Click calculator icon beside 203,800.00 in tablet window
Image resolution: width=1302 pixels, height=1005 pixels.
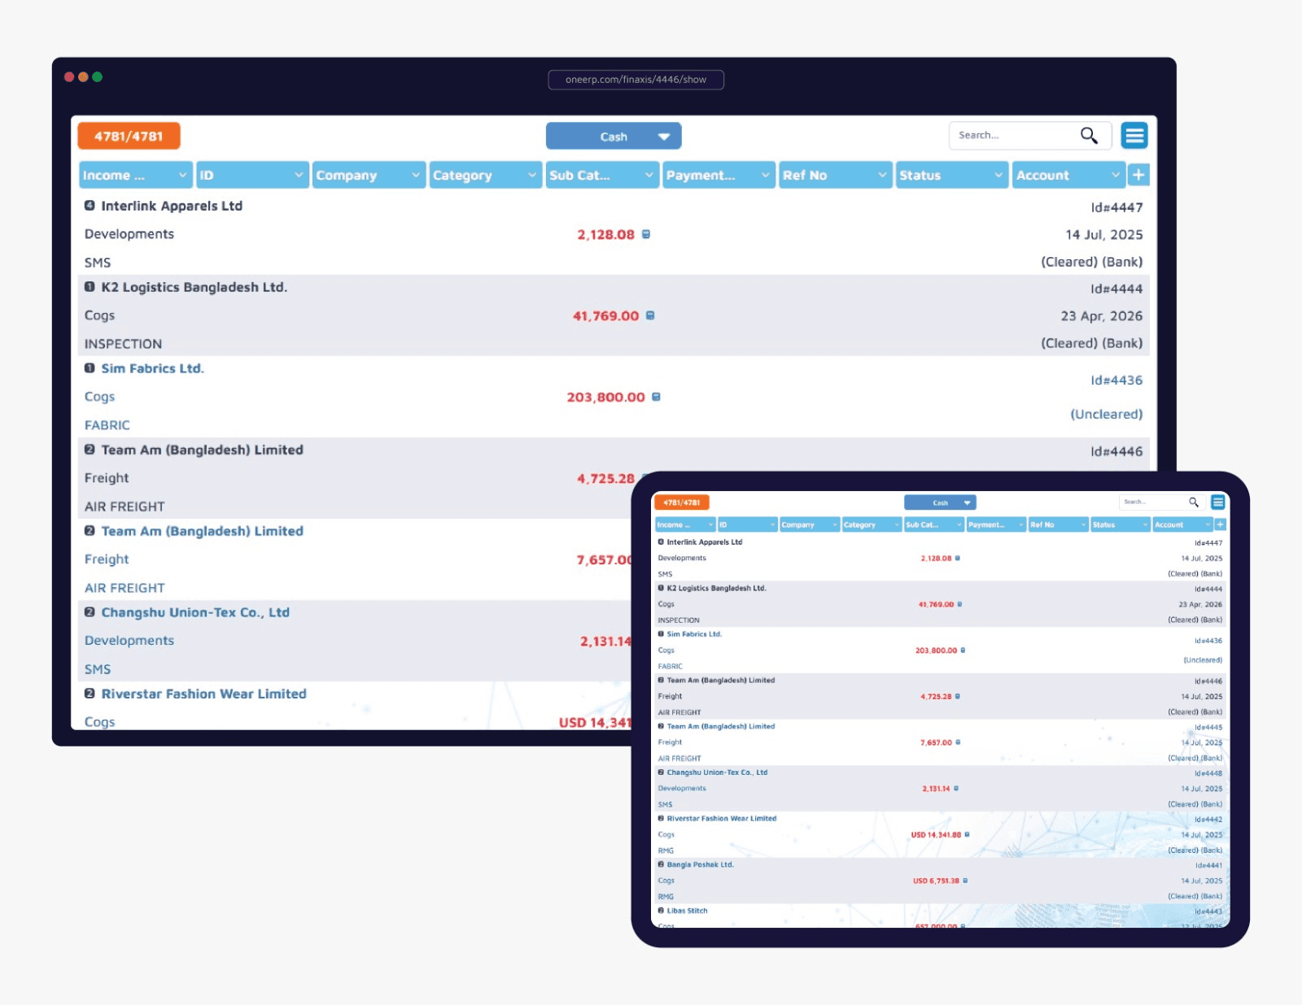pos(963,650)
